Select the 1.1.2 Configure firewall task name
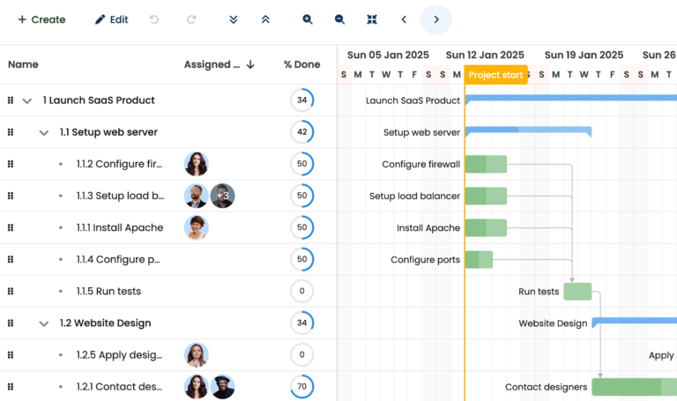 point(119,164)
